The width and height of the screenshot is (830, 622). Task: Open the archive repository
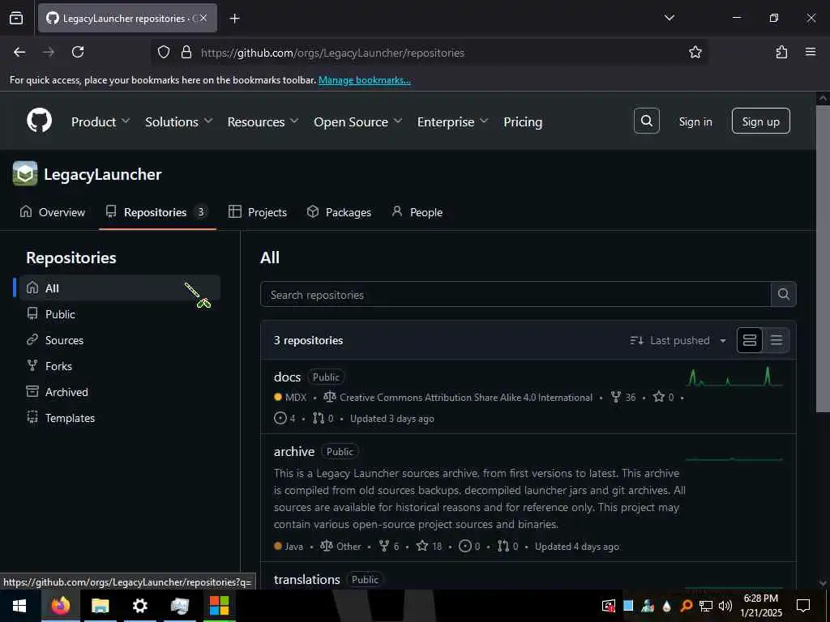tap(293, 451)
